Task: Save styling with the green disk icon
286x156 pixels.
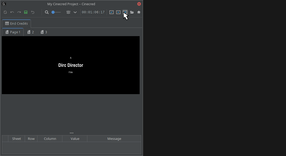Action: pyautogui.click(x=26, y=12)
